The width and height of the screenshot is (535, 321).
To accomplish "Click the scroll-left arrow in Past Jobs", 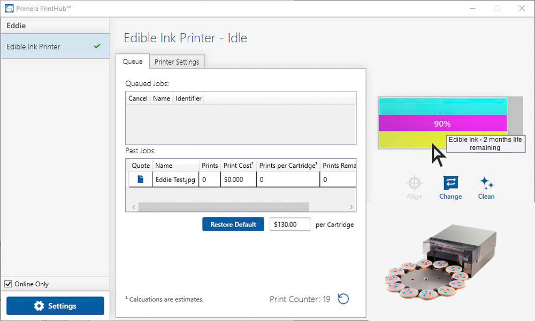I will (x=134, y=207).
